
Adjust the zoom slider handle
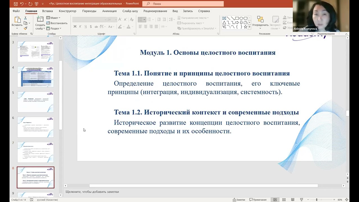pyautogui.click(x=317, y=200)
